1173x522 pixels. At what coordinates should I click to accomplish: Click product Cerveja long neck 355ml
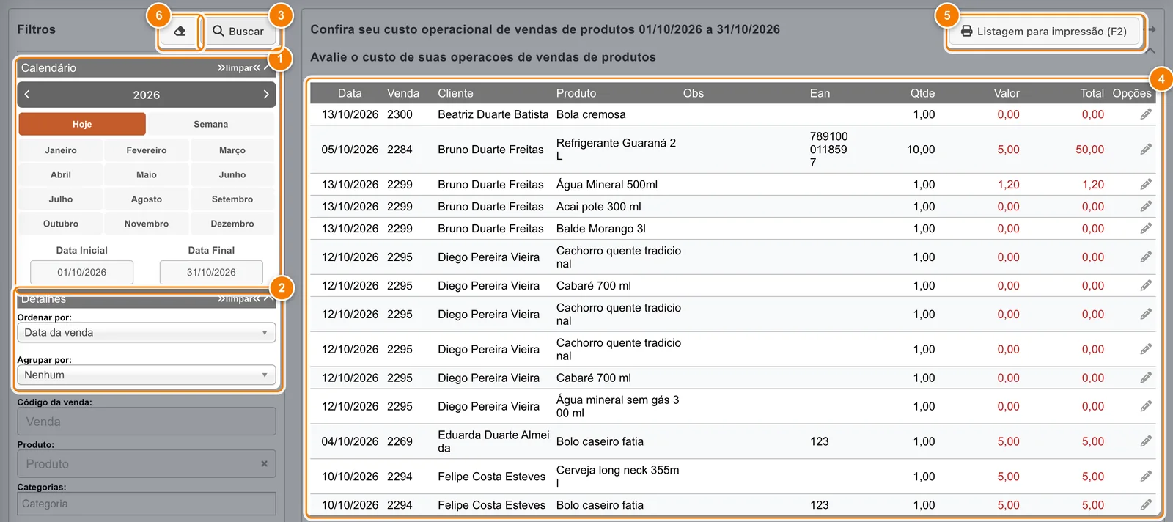pyautogui.click(x=617, y=477)
